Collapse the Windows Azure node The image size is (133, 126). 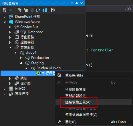[x=5, y=22]
